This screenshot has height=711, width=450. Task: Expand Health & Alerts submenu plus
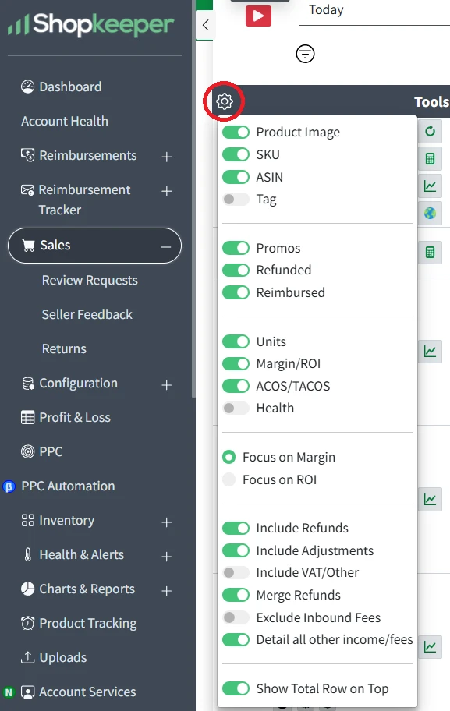click(x=166, y=557)
